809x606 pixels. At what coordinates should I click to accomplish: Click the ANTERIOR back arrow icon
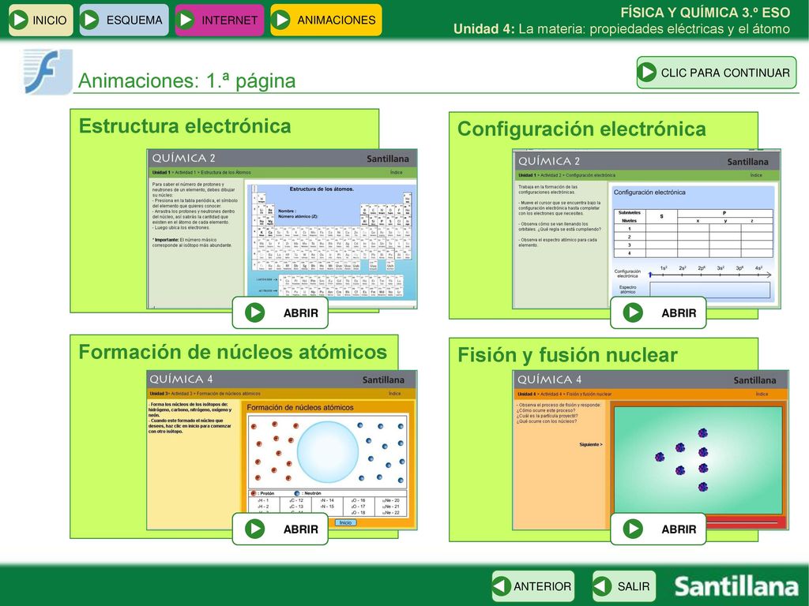[x=501, y=586]
